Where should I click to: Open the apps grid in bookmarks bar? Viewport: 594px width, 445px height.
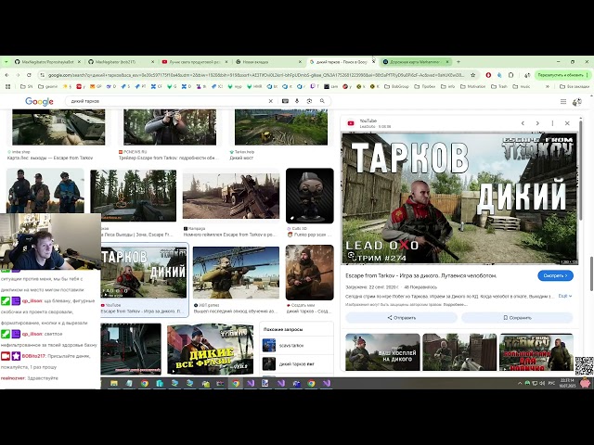7,86
